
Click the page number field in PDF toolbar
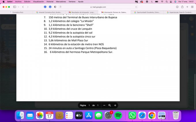point(89,105)
